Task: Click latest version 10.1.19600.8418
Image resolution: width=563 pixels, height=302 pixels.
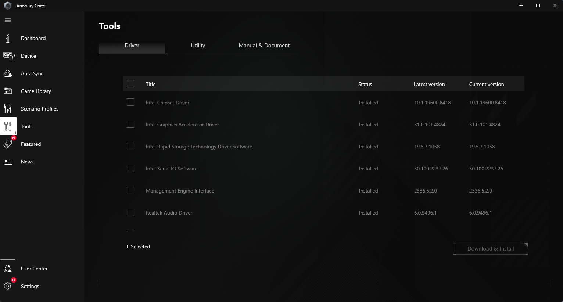Action: click(x=433, y=103)
